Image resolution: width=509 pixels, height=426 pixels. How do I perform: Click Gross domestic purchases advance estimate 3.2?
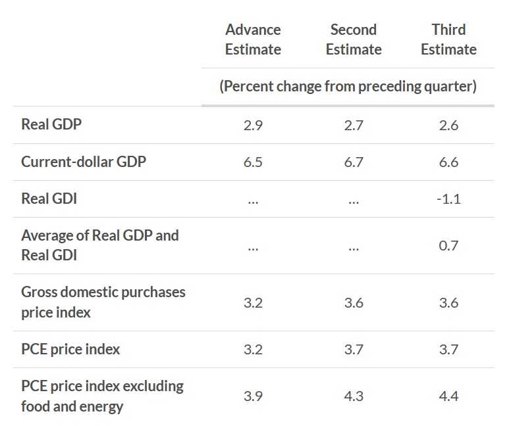253,302
